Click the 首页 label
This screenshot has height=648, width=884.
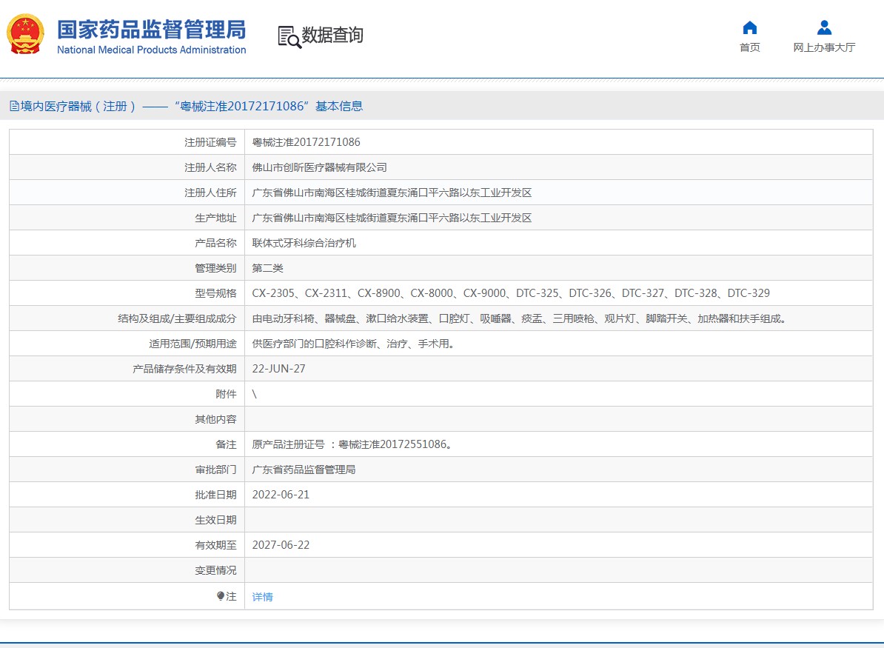click(749, 47)
